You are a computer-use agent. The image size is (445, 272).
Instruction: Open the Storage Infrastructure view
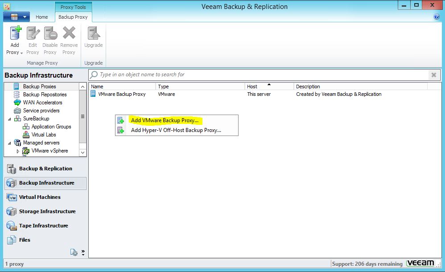45,211
